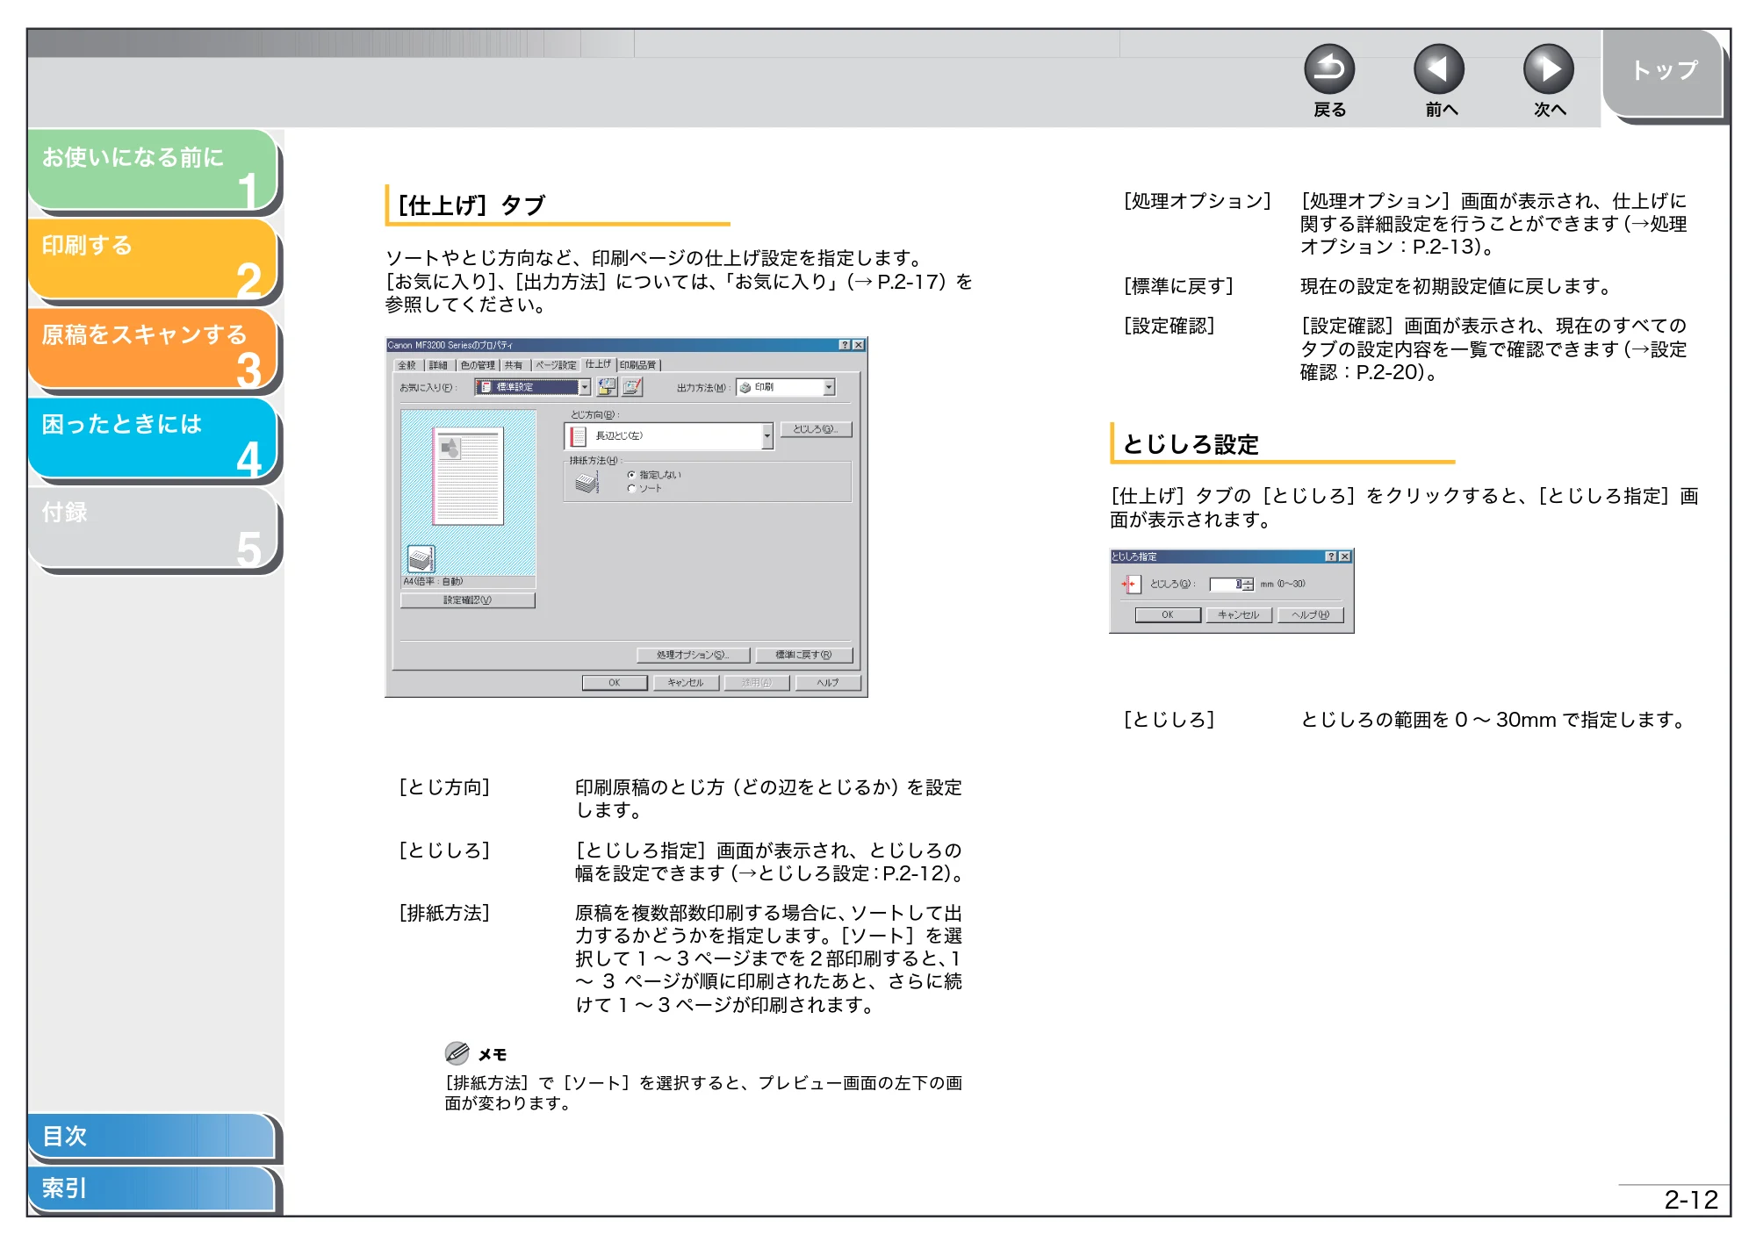Select the 指定しない radio button
This screenshot has width=1756, height=1242.
click(631, 475)
